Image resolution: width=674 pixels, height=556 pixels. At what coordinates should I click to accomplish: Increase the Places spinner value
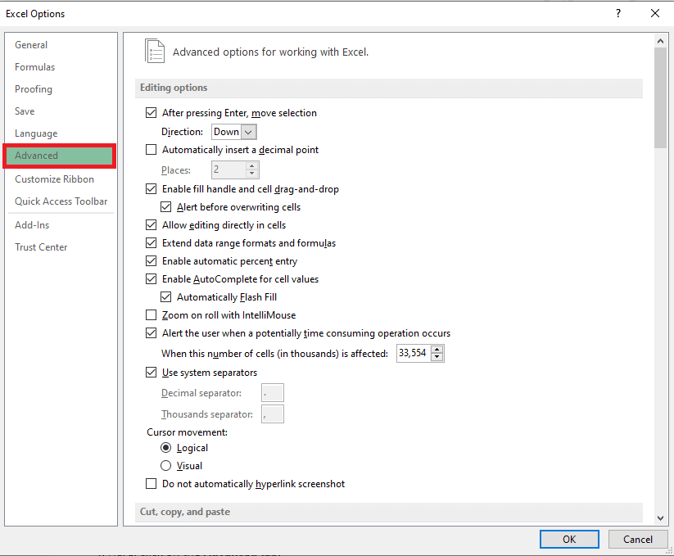[x=252, y=166]
